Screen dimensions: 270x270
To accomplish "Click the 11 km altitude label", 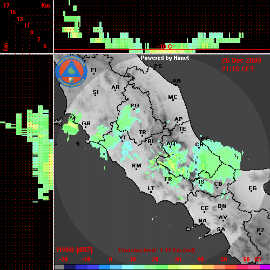I will [26, 25].
